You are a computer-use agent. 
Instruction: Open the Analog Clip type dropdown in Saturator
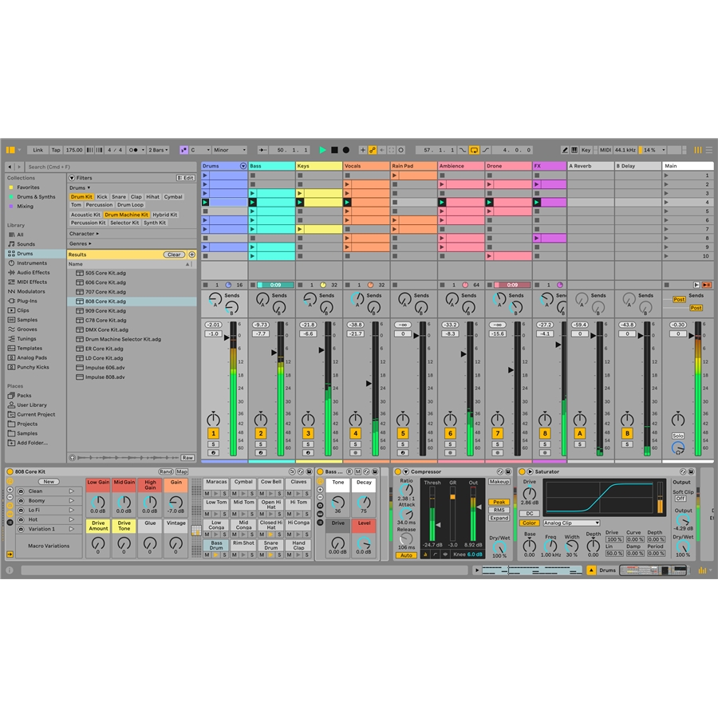click(571, 523)
